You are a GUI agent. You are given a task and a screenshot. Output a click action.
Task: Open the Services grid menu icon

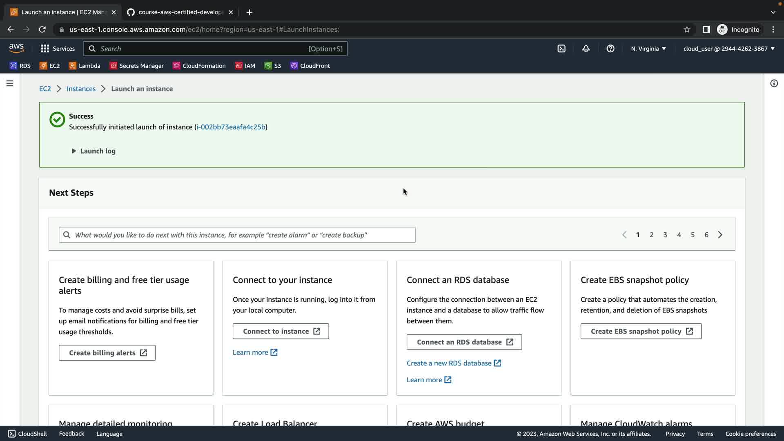click(x=45, y=49)
